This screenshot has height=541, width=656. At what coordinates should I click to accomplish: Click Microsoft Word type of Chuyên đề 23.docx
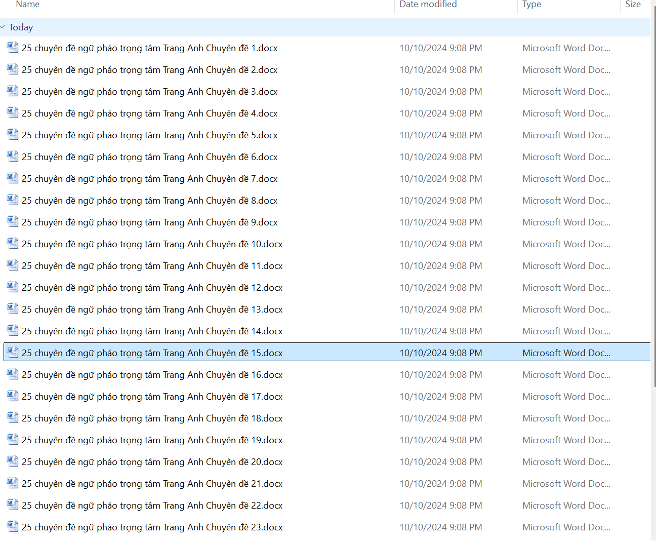[x=566, y=527]
